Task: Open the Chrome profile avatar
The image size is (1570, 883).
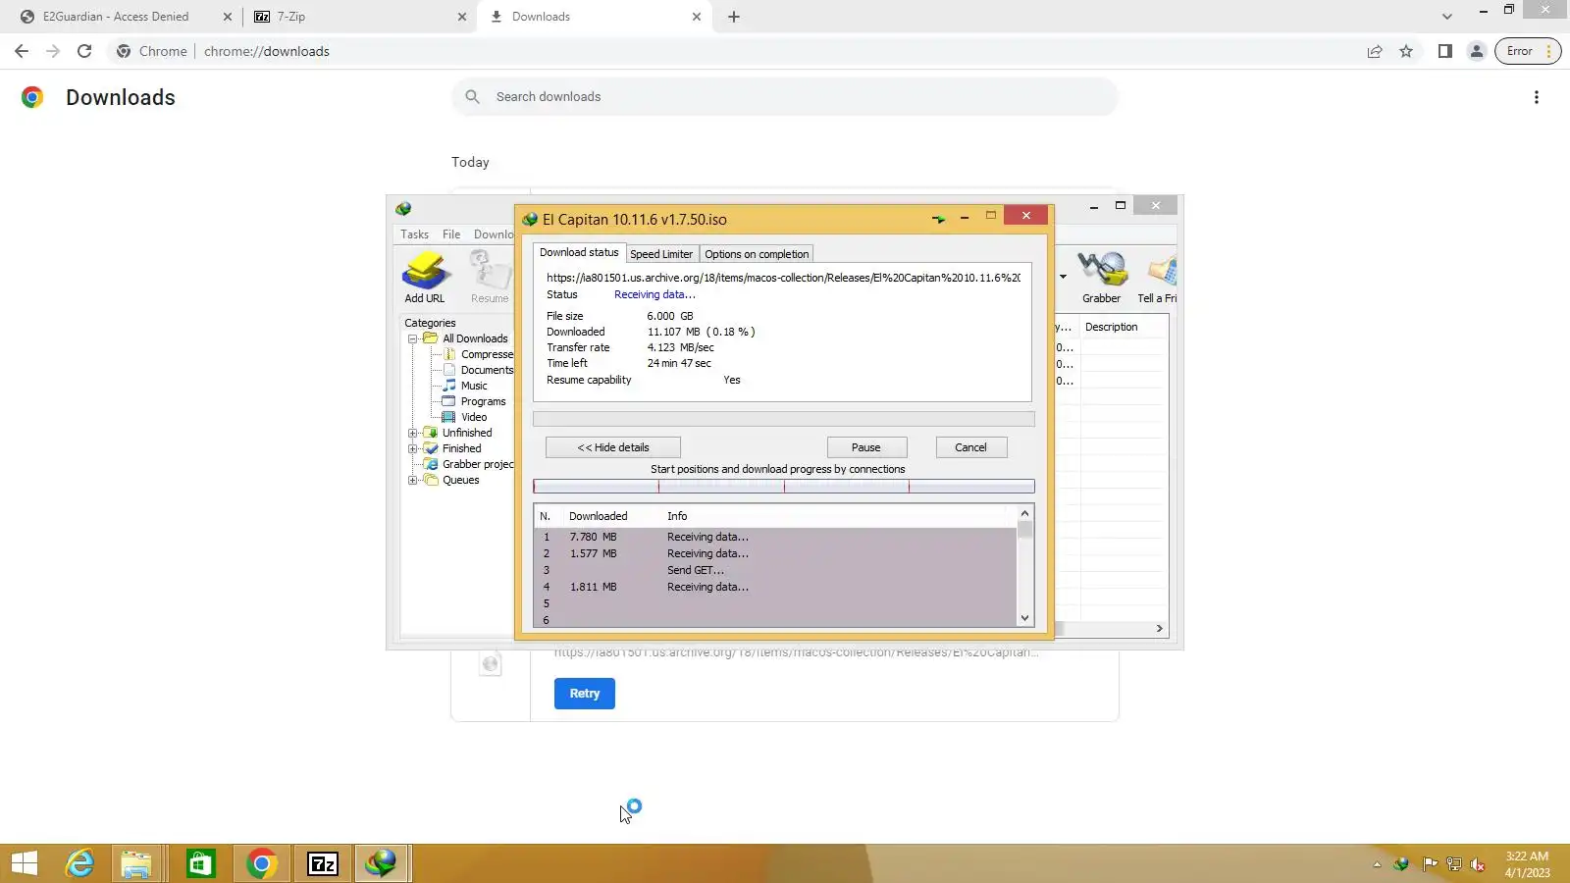Action: click(x=1476, y=51)
